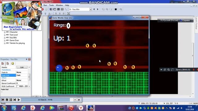
Task: Click the Properties panel vertical scrollbar thumb
Action: pyautogui.click(x=29, y=76)
